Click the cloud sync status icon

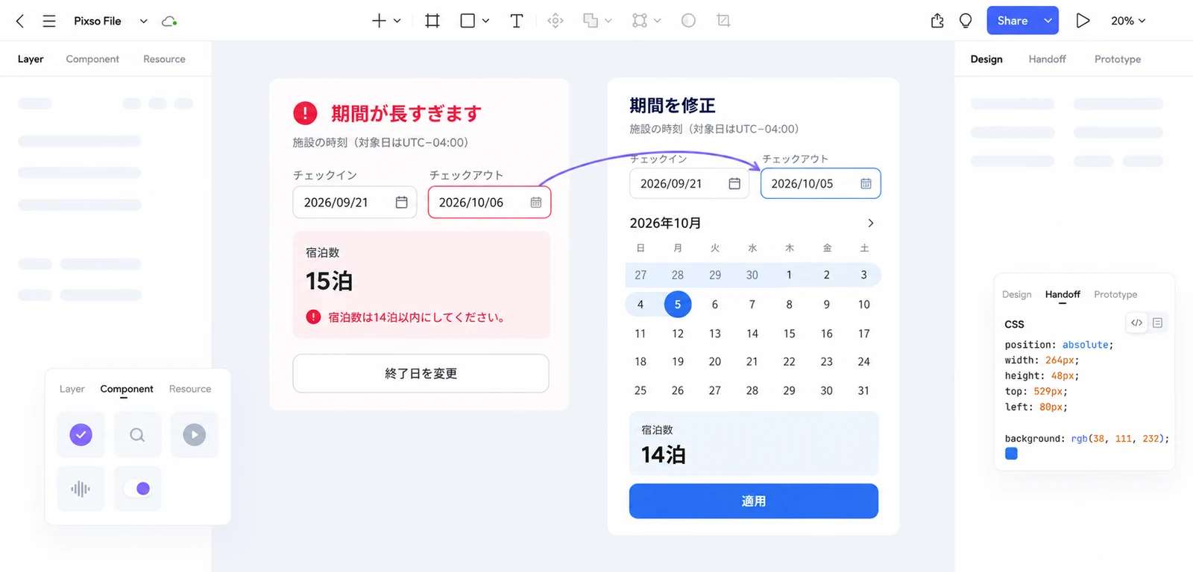tap(169, 21)
